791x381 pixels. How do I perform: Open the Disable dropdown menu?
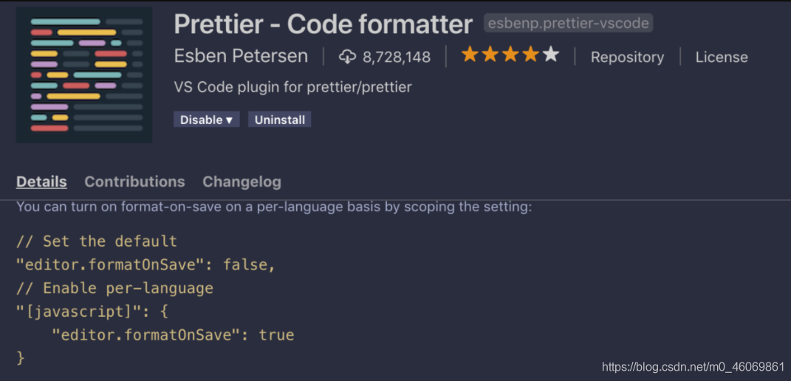[207, 120]
